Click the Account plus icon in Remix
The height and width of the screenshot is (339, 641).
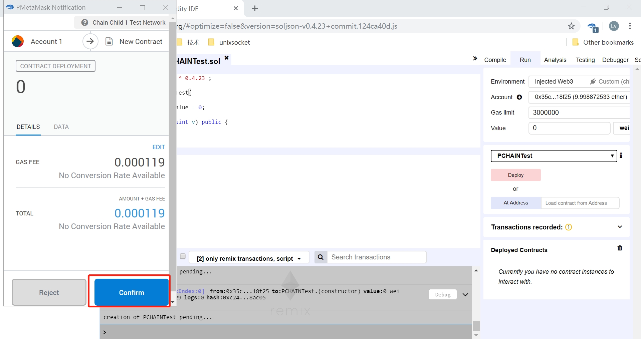[519, 97]
